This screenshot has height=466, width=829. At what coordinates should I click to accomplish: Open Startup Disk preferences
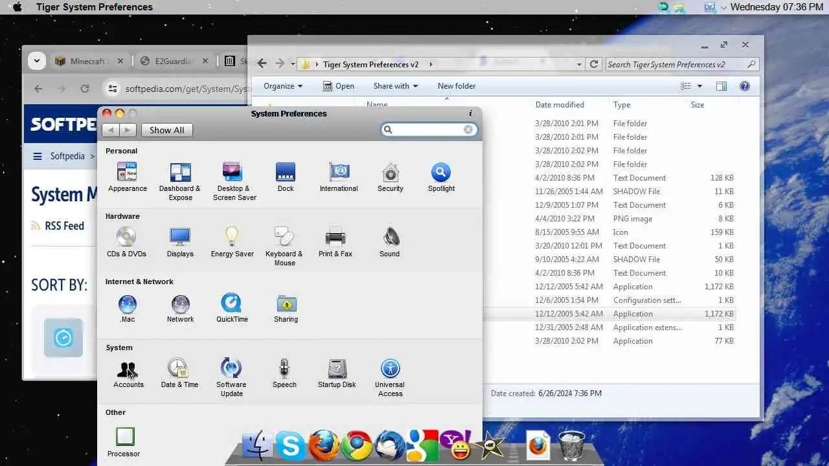[x=337, y=373]
